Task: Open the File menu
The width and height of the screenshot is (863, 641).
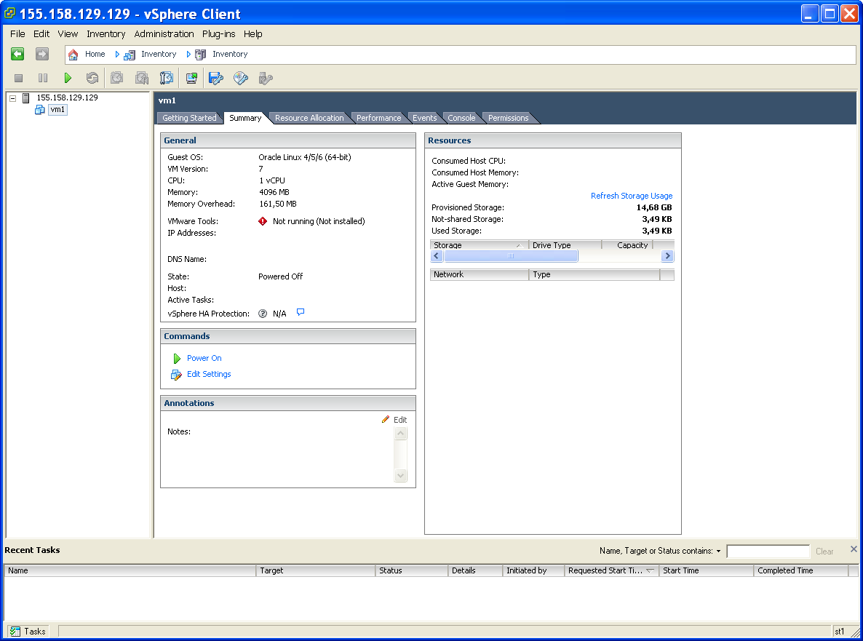Action: [x=17, y=34]
